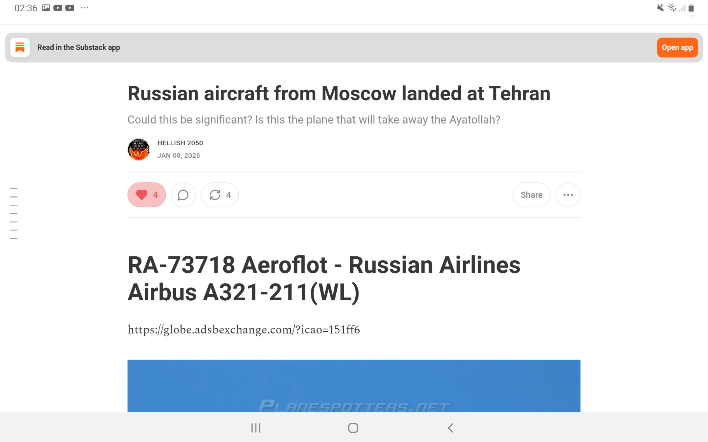Follow the globe.adsbexchange.com link

[244, 330]
